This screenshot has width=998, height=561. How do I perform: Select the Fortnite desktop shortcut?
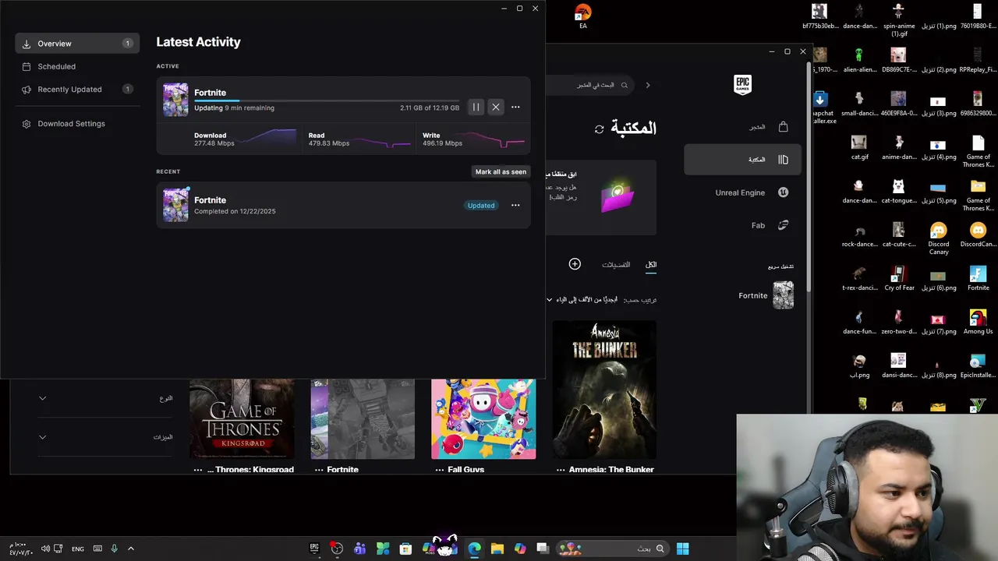point(978,278)
